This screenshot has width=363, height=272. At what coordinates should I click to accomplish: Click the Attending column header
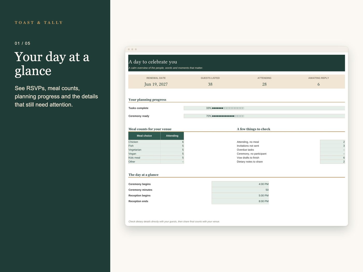pos(172,136)
